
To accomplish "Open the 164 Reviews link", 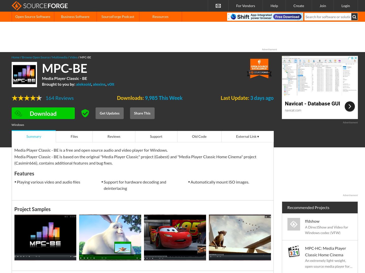I will pyautogui.click(x=60, y=98).
